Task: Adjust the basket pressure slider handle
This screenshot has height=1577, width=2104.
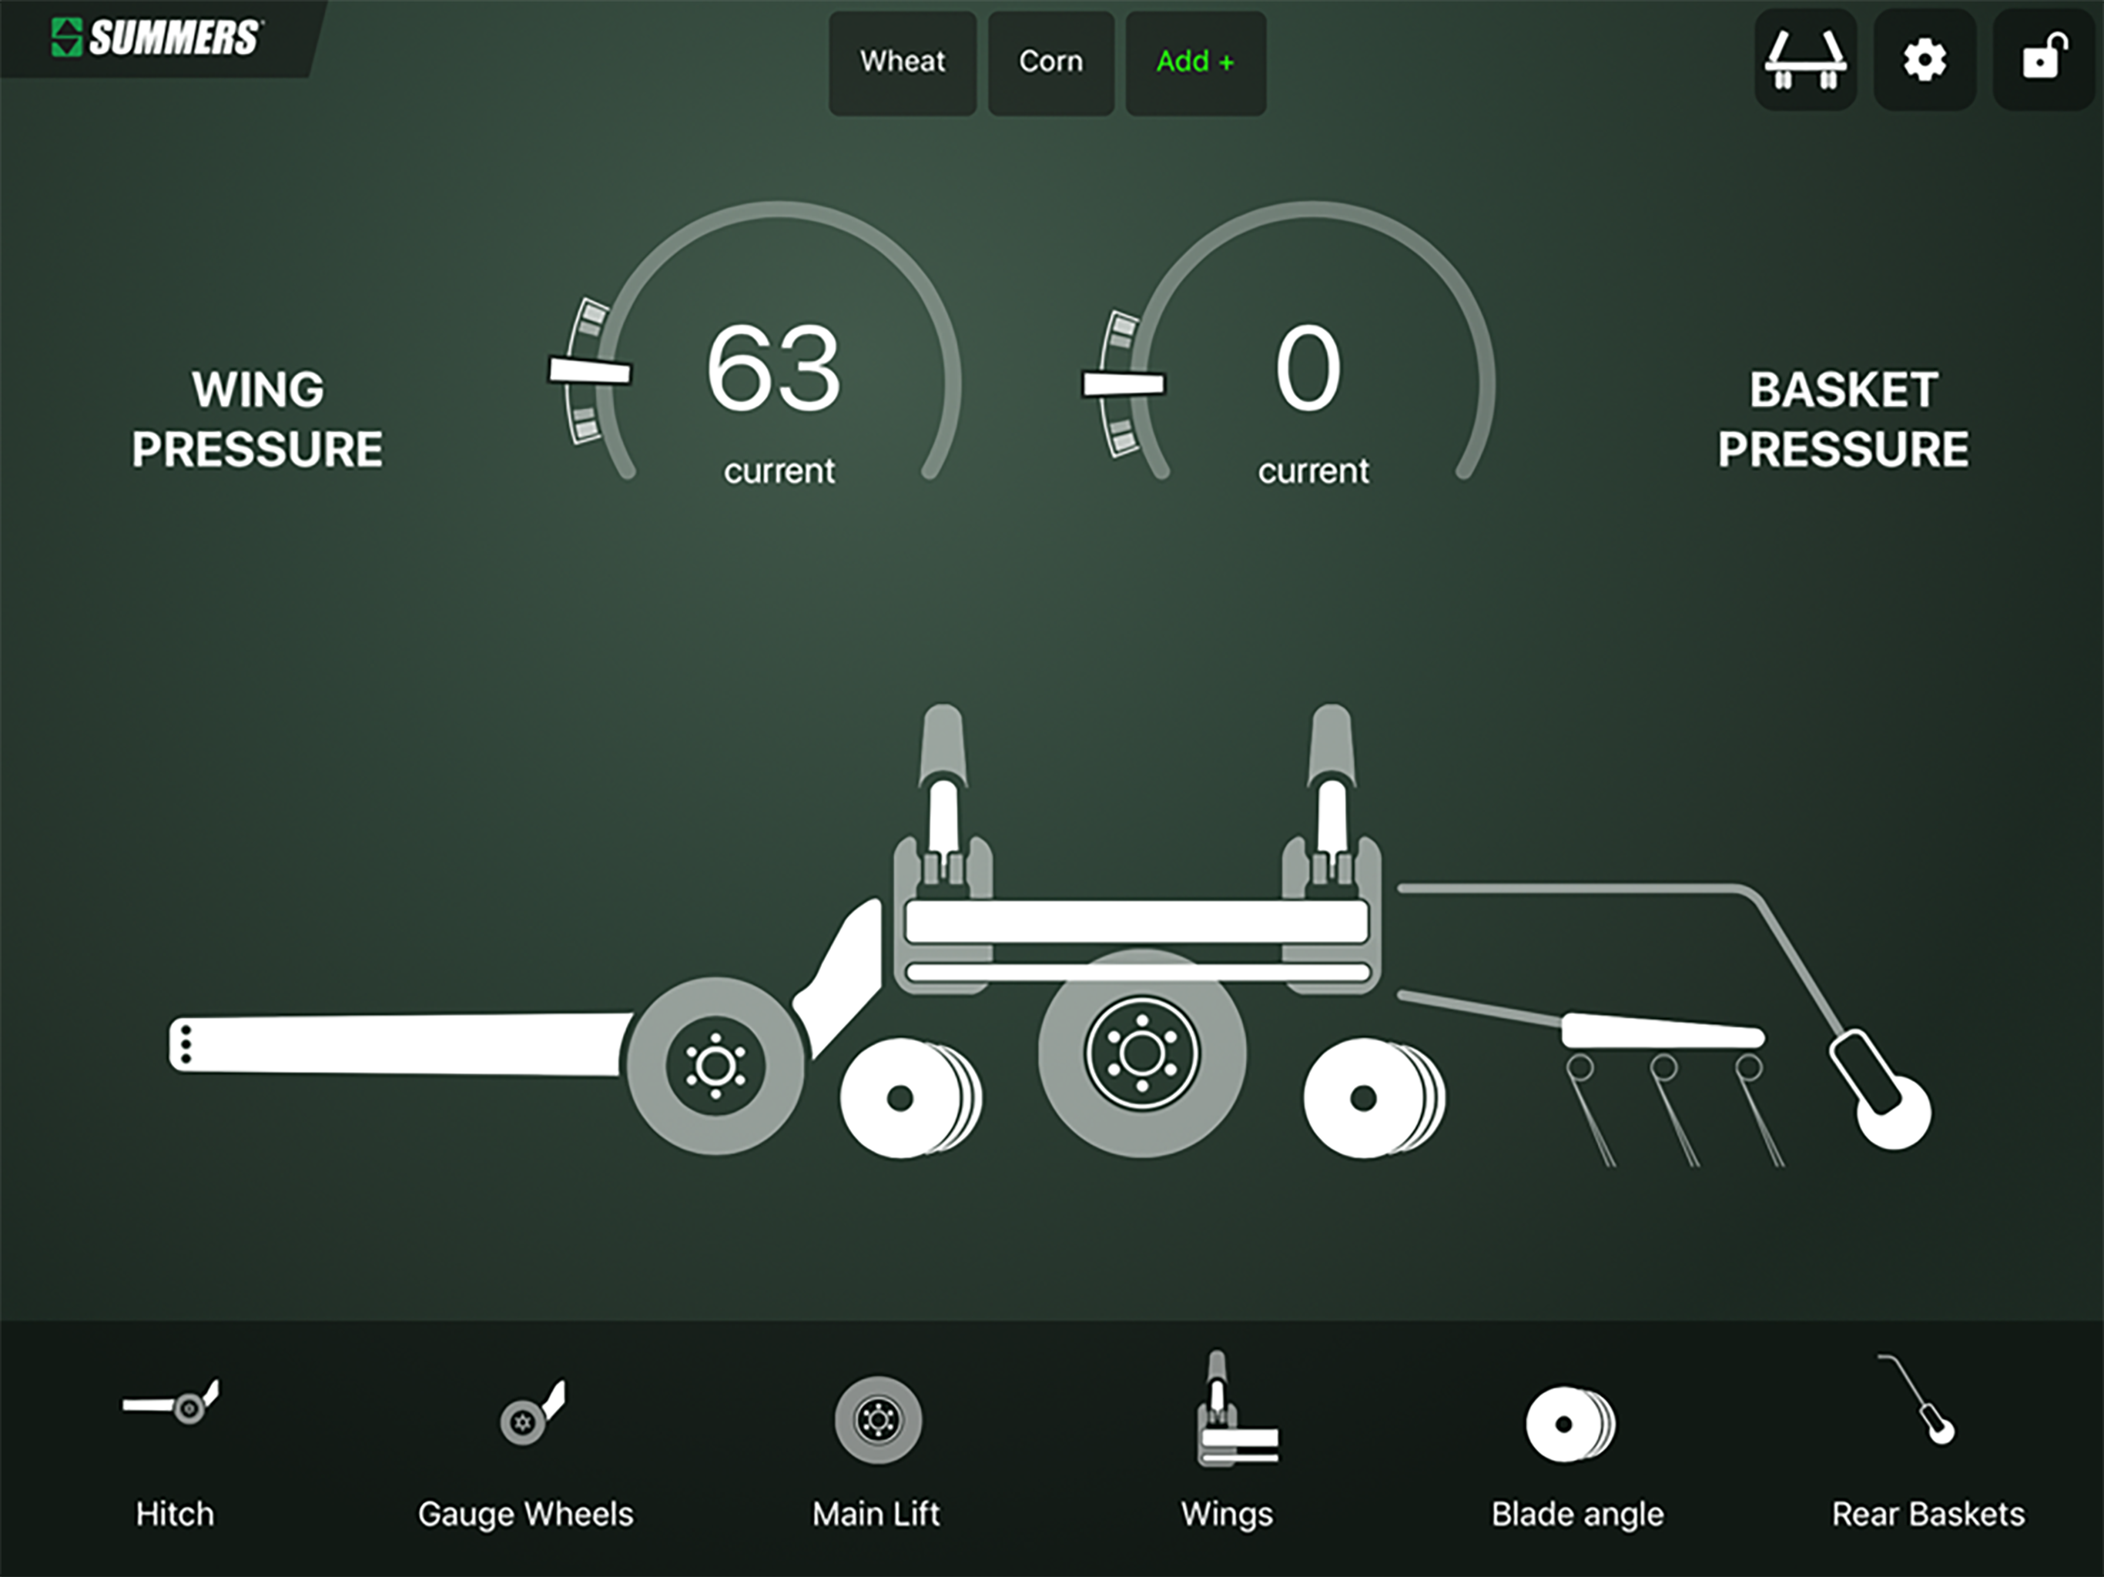Action: [x=1124, y=383]
